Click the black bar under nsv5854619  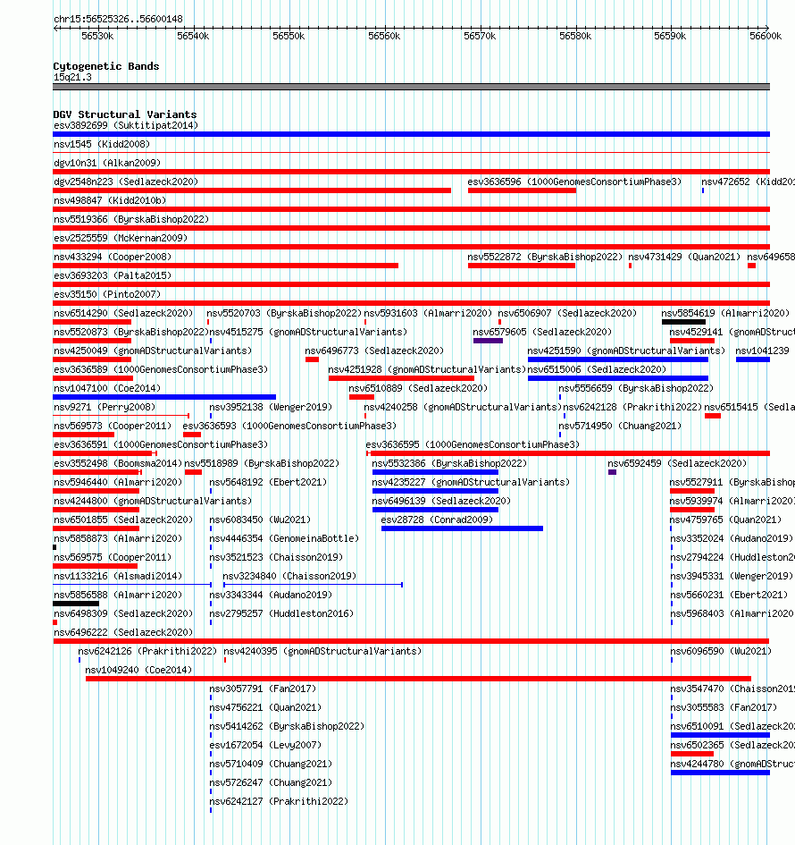coord(683,322)
